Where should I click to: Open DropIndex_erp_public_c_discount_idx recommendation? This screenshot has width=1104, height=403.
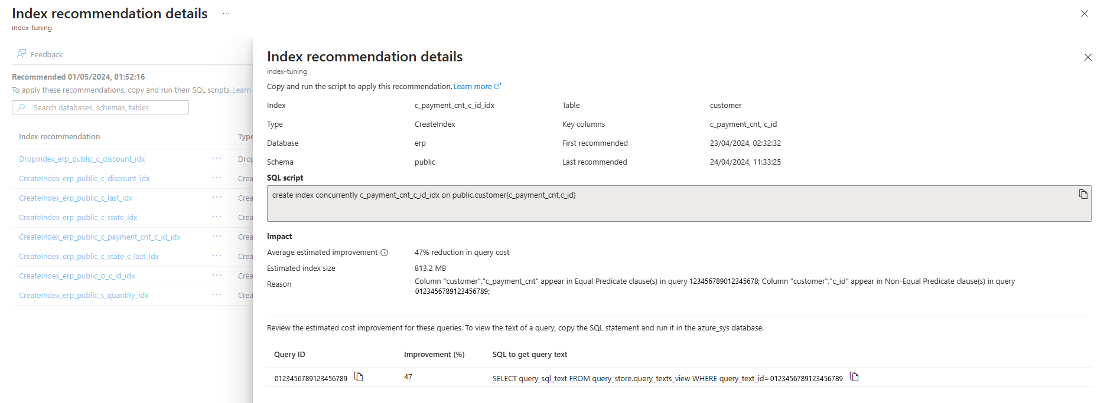point(82,159)
